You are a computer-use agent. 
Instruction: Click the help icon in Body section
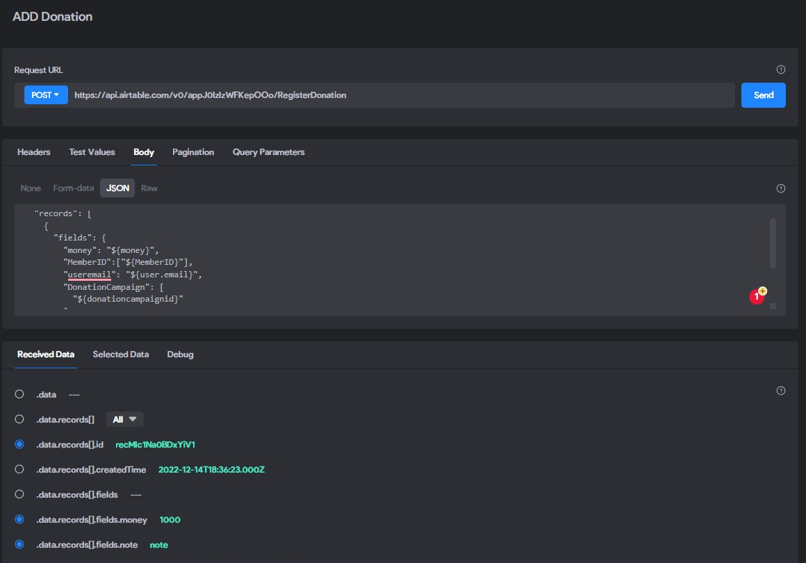[780, 188]
